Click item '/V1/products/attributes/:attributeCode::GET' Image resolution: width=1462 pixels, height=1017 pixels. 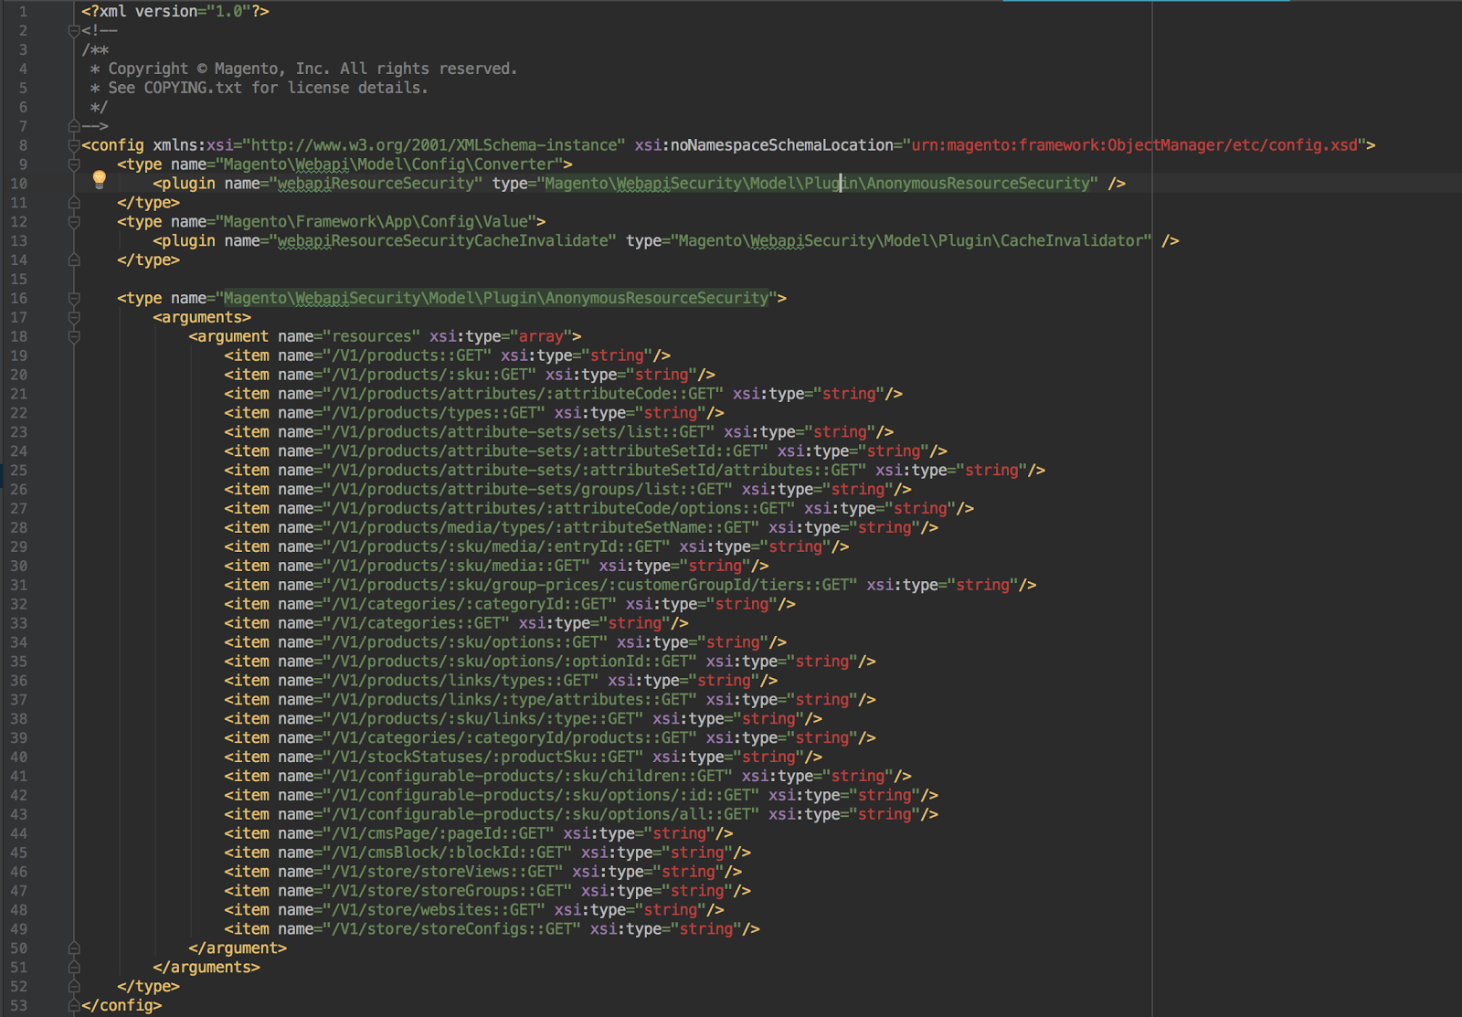coord(524,395)
